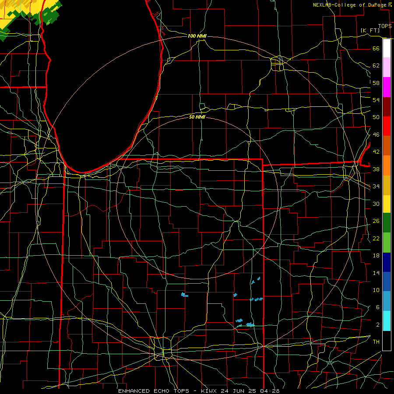Click the [K FT] units label
This screenshot has height=394, width=394.
pos(370,30)
